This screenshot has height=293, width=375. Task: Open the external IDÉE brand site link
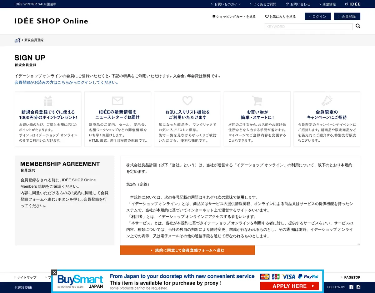point(353,4)
